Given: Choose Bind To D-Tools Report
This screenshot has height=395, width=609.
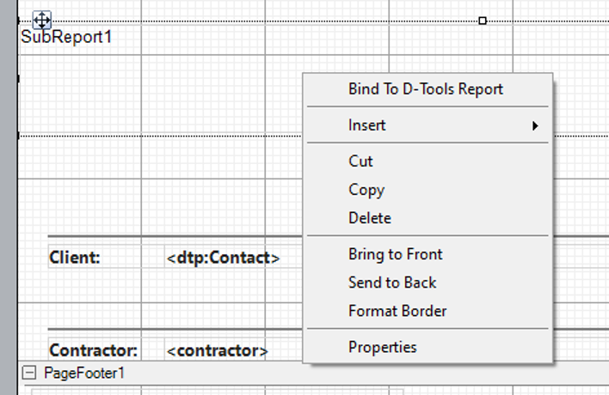Looking at the screenshot, I should click(428, 89).
